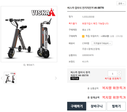The image size is (127, 112).
Task: Click the 복지몰 회원특가 text under quantity
Action: pyautogui.click(x=113, y=78)
